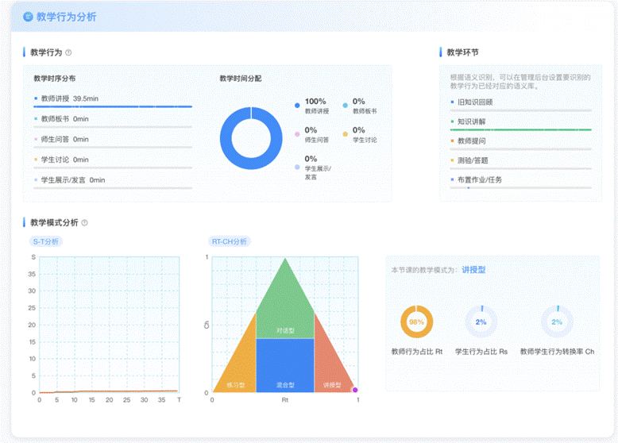Click the orange line in S-T chart
The width and height of the screenshot is (618, 443).
point(108,391)
